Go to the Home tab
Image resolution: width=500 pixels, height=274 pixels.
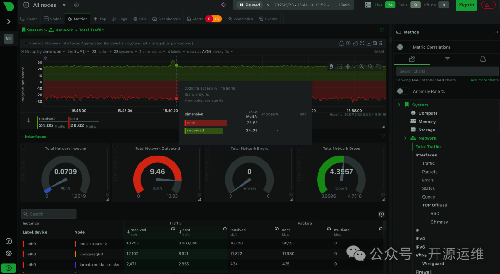[x=29, y=19]
